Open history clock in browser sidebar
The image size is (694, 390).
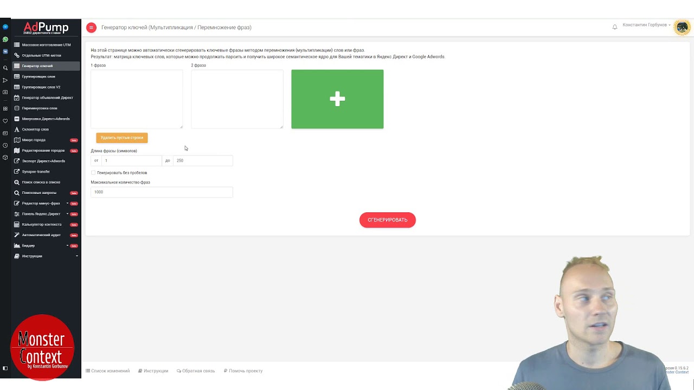point(5,145)
